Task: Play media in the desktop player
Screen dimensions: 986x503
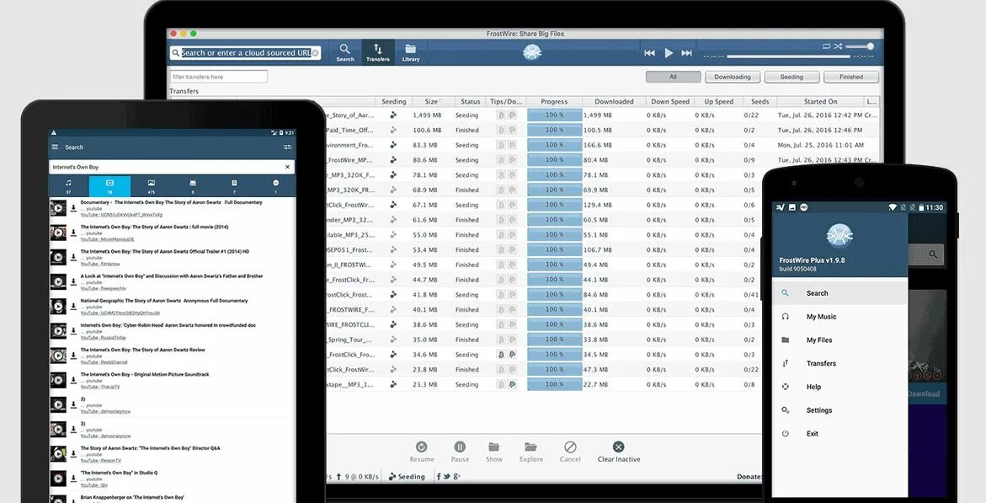Action: [669, 53]
